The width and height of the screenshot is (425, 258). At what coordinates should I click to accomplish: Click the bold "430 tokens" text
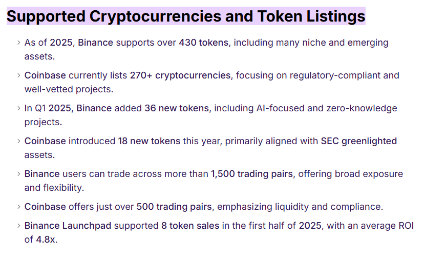tap(204, 43)
